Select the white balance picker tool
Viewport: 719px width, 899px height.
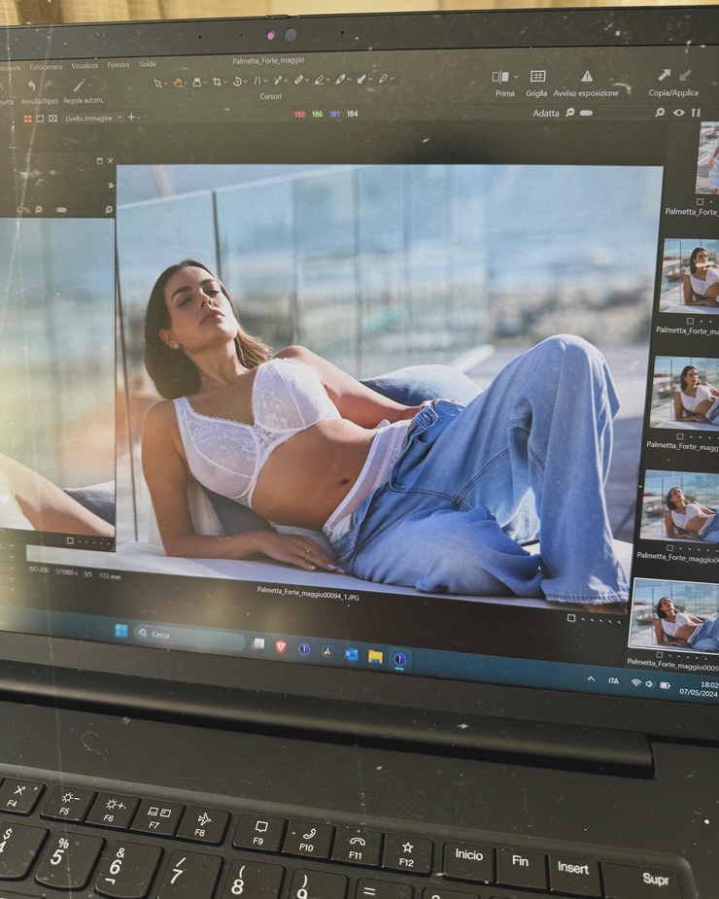coord(341,79)
